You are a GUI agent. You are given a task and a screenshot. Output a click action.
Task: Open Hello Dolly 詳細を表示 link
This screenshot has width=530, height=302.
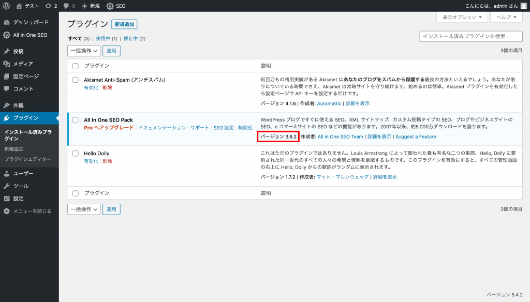[x=385, y=177]
